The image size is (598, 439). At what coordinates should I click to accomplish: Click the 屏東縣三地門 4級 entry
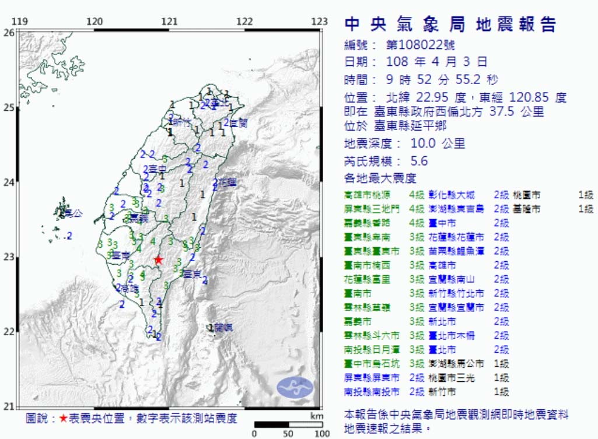coord(384,209)
